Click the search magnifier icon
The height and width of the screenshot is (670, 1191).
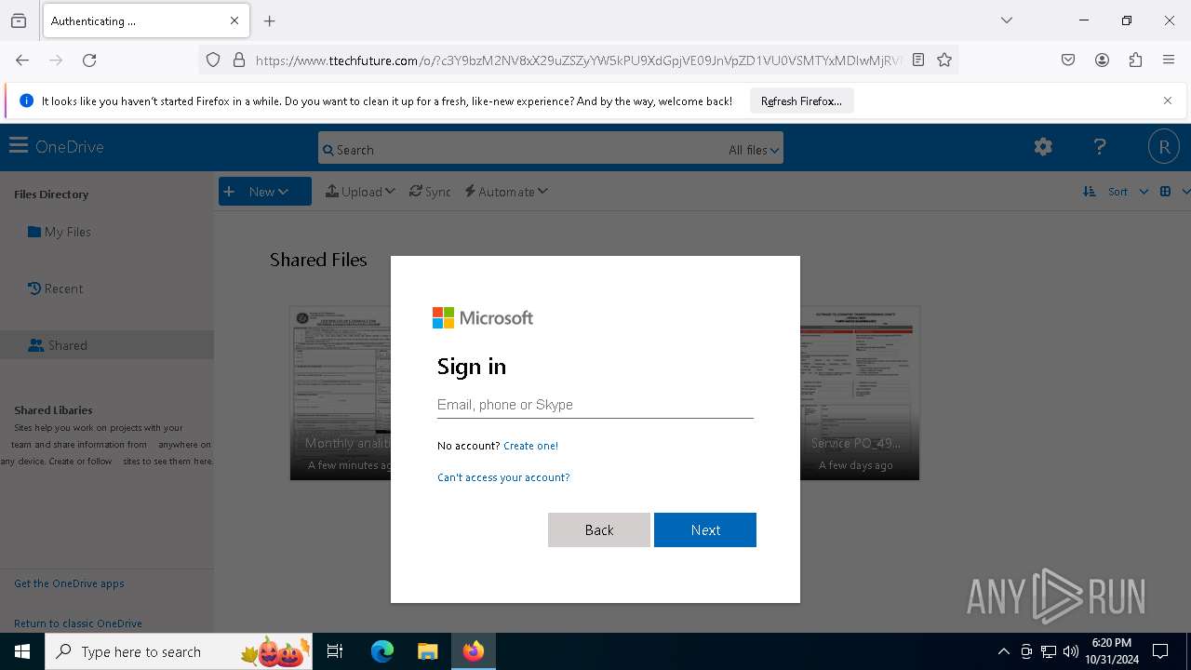point(328,150)
